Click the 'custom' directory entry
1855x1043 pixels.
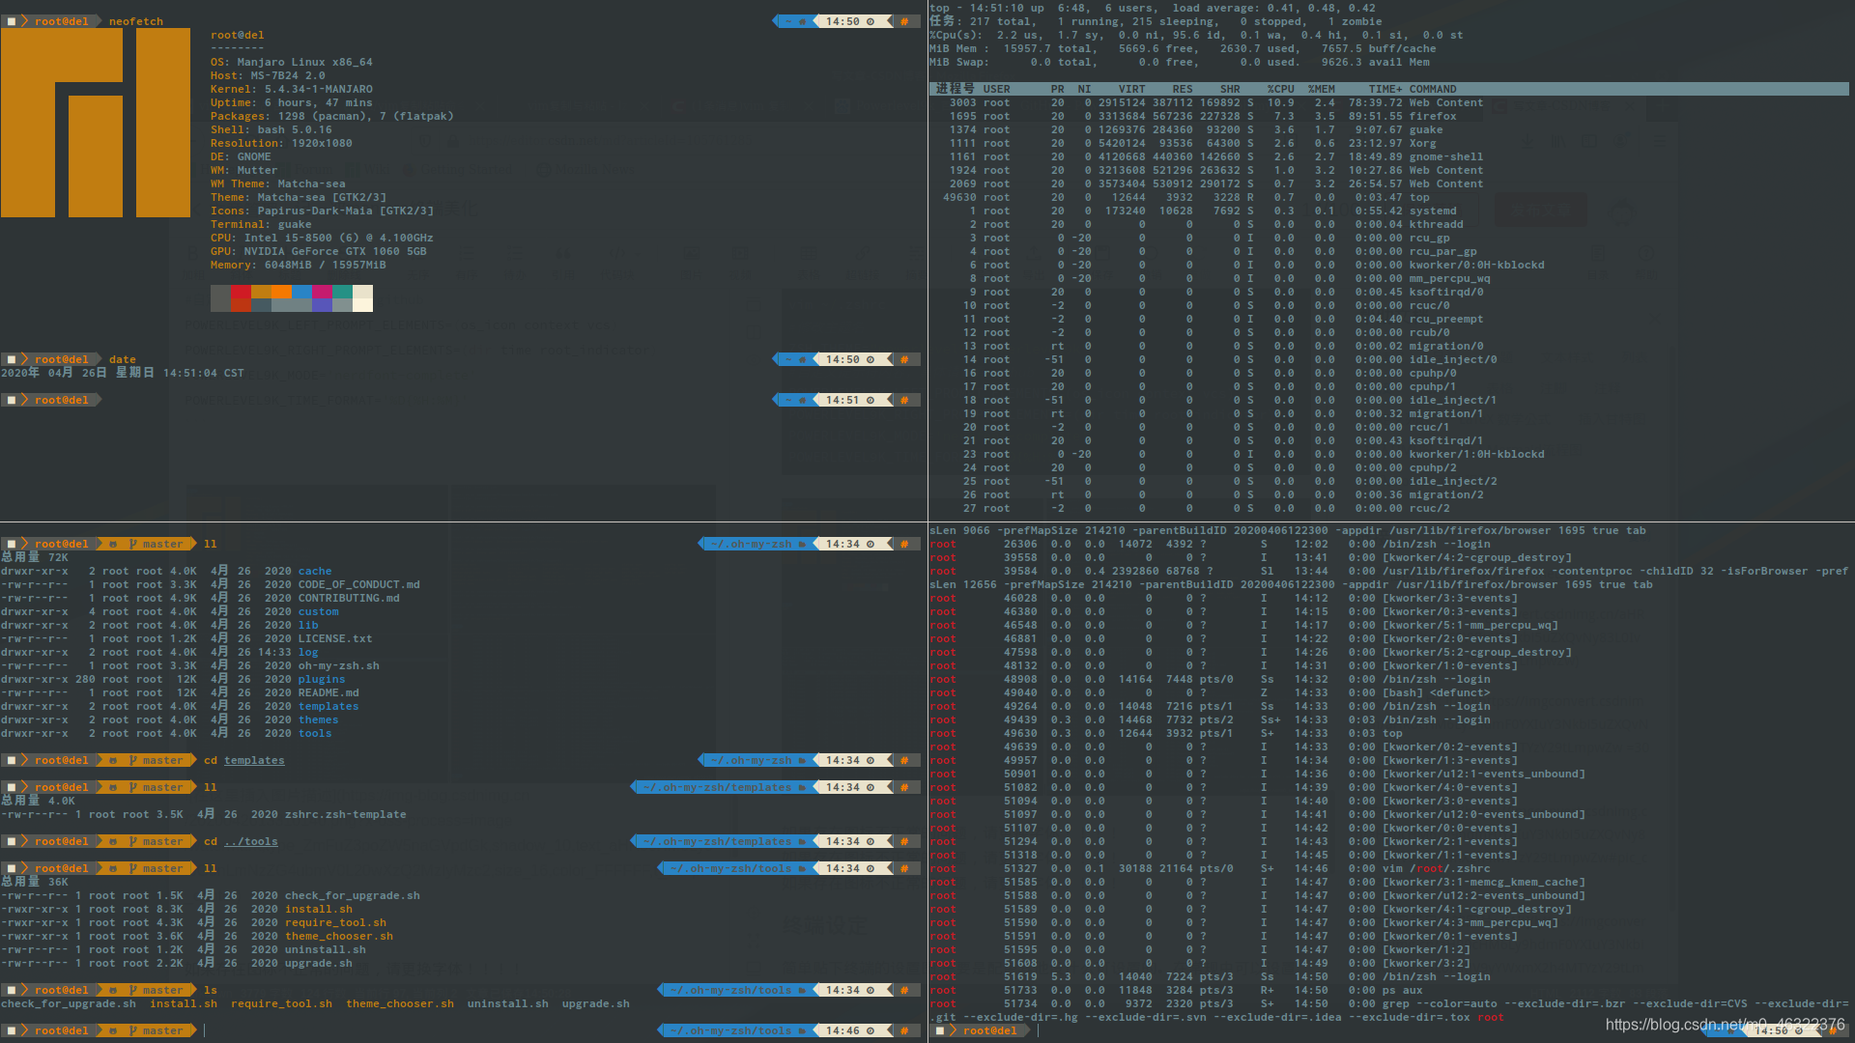click(x=318, y=611)
